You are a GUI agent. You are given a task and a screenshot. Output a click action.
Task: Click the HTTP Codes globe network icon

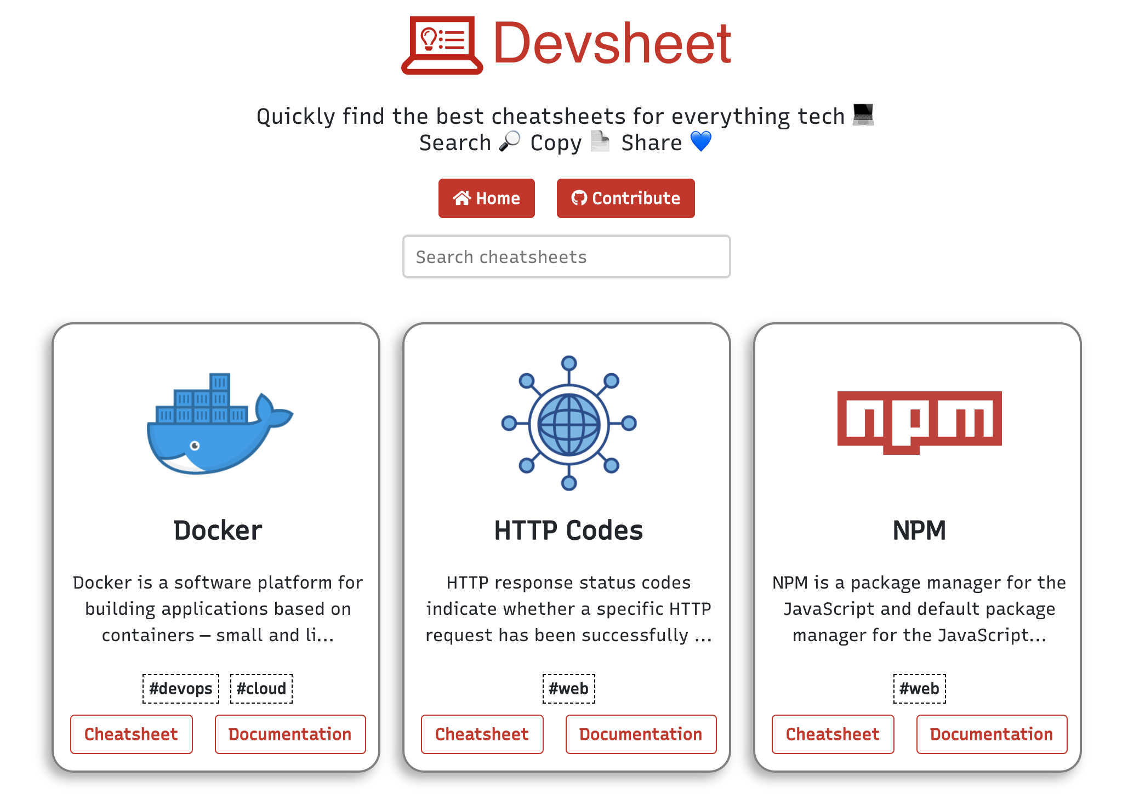(x=569, y=423)
